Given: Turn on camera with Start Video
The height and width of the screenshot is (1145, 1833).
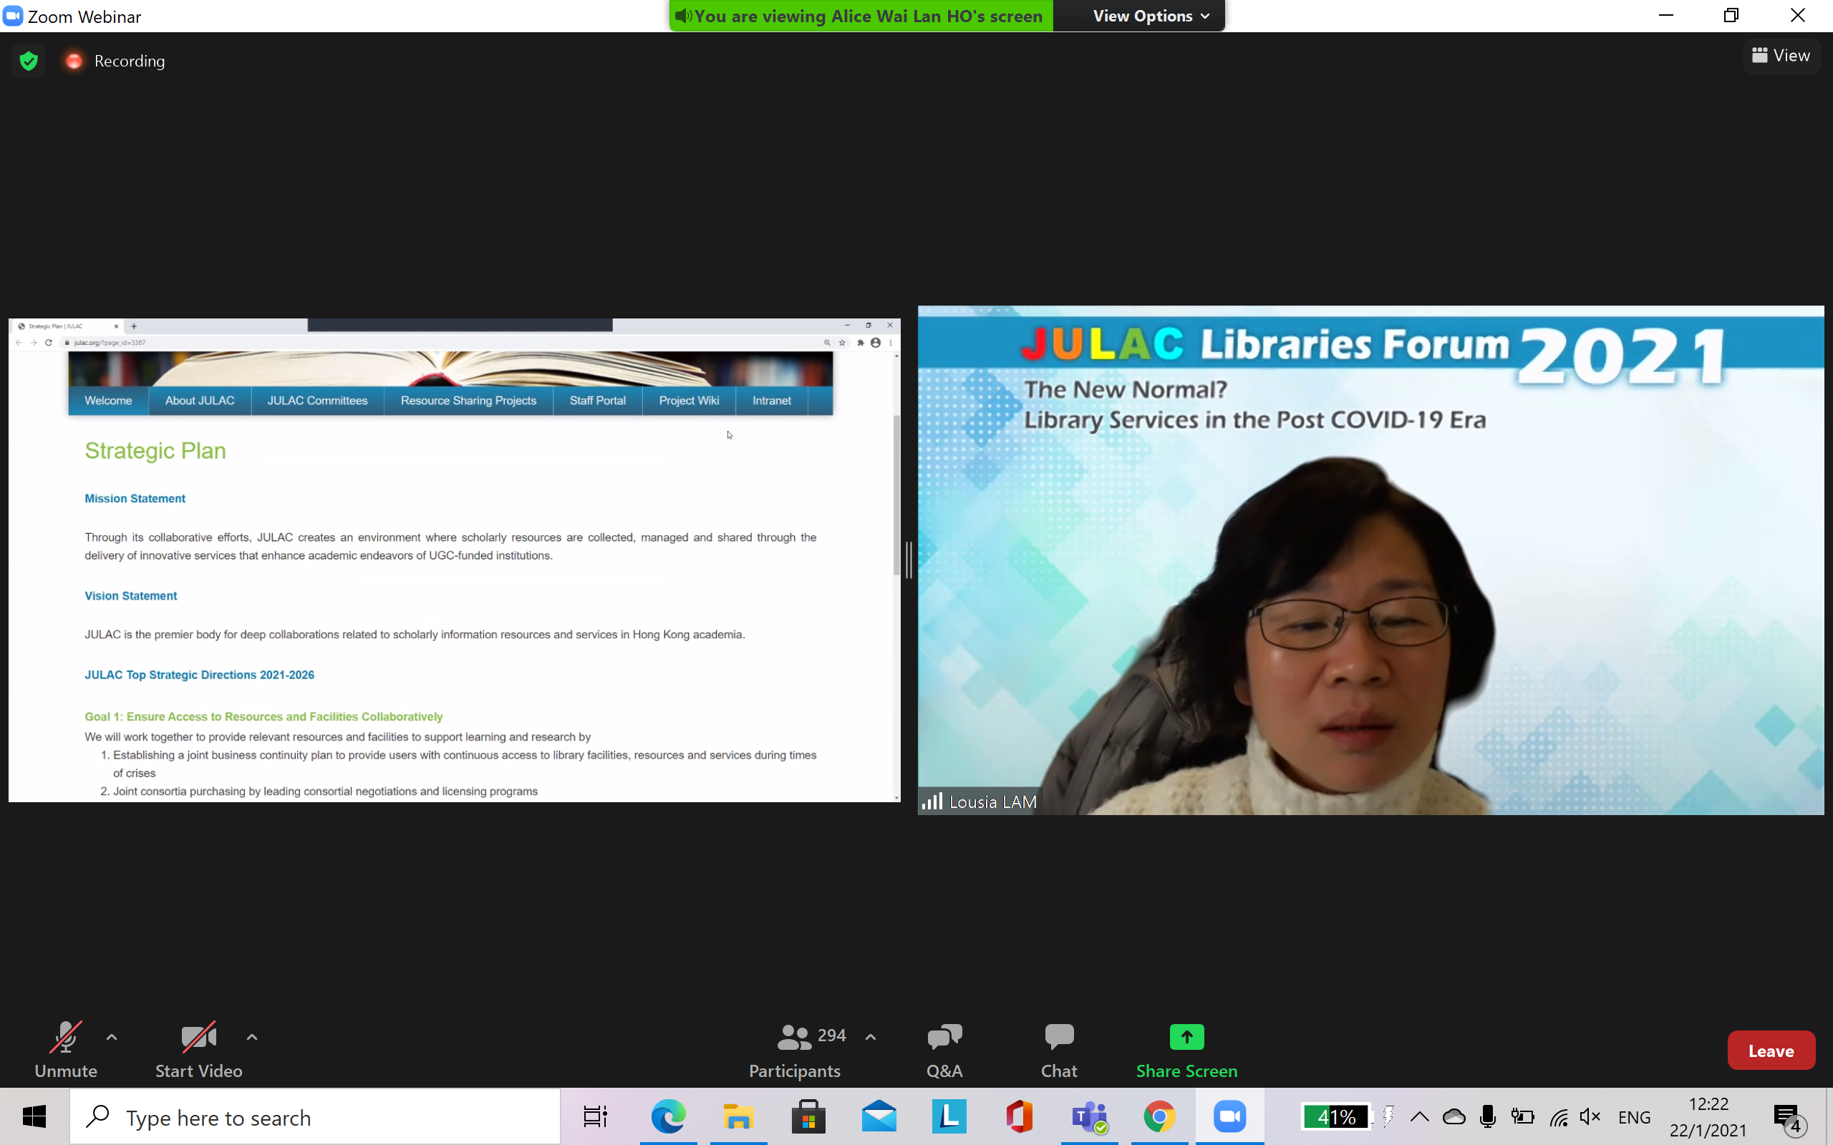Looking at the screenshot, I should [x=198, y=1050].
